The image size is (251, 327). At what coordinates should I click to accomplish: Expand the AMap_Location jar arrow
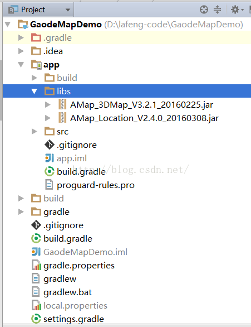(48, 118)
